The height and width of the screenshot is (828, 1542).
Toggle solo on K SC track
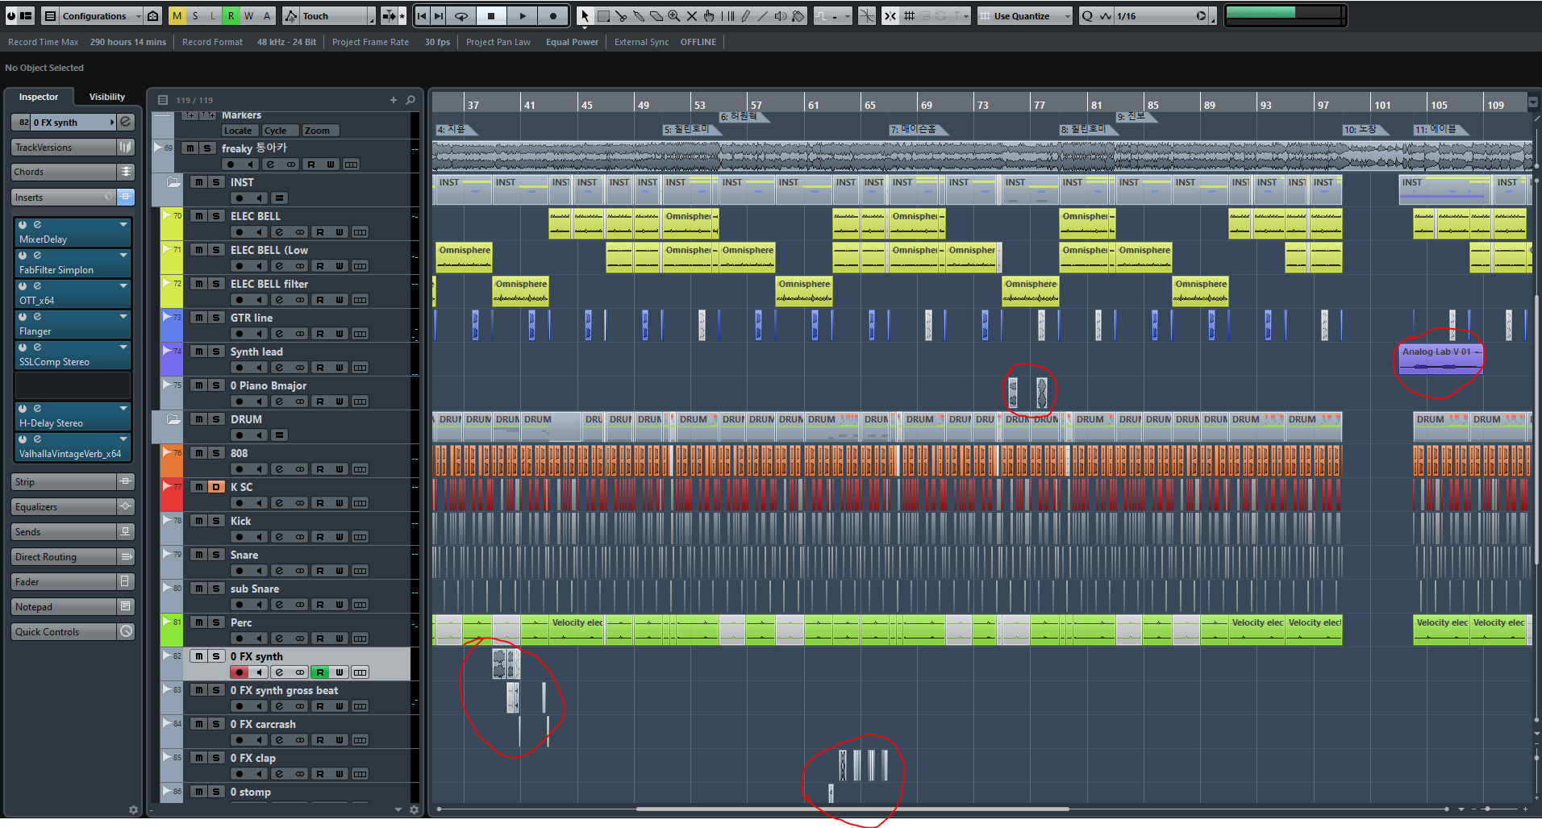216,486
